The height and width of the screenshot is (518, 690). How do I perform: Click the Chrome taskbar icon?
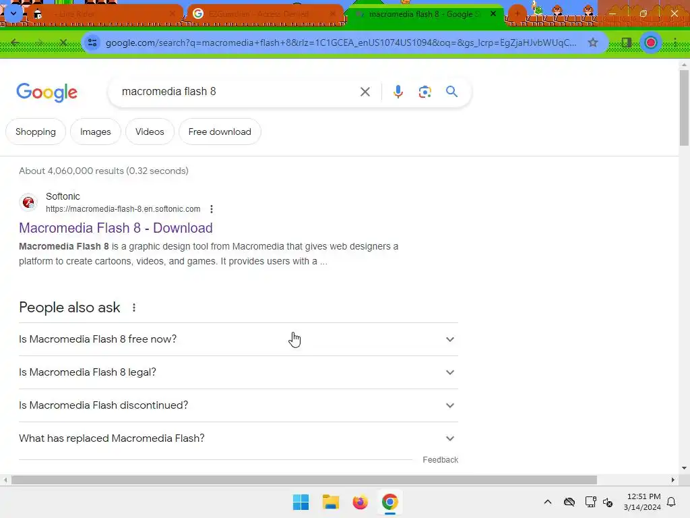(x=389, y=502)
